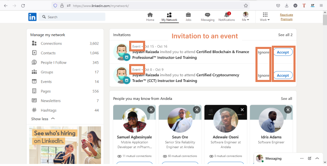The height and width of the screenshot is (166, 327).
Task: Dismiss Adewale Oseni suggestion card
Action: pyautogui.click(x=242, y=110)
